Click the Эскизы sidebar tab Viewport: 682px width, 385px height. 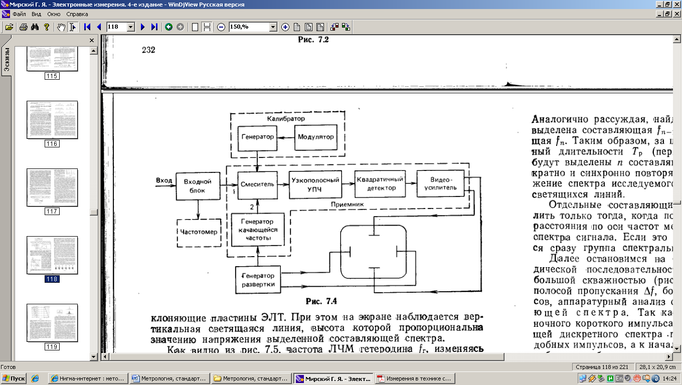pyautogui.click(x=7, y=59)
